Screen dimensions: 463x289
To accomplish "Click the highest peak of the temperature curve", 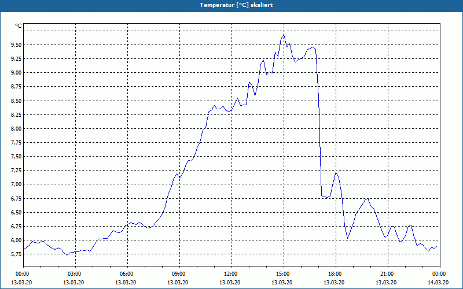I will point(284,35).
